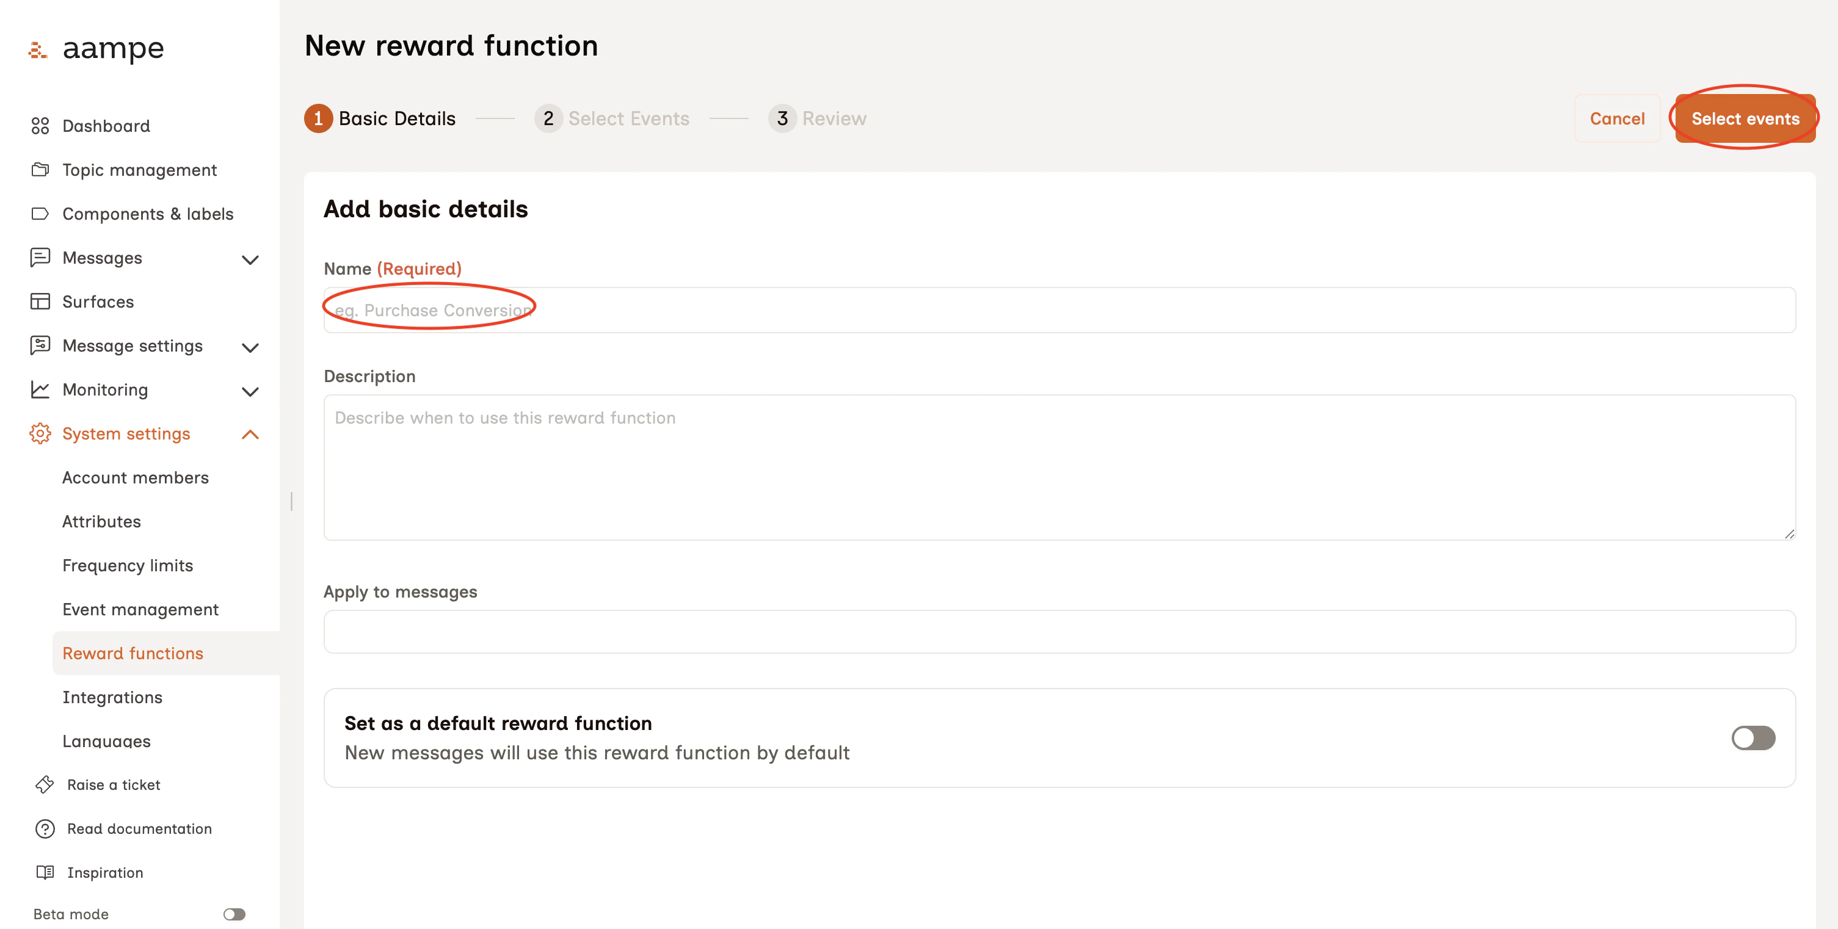Open the Apply to messages dropdown
This screenshot has width=1838, height=929.
[1059, 632]
